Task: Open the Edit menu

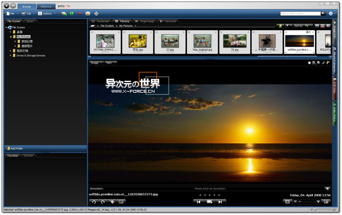Action: pyautogui.click(x=28, y=14)
